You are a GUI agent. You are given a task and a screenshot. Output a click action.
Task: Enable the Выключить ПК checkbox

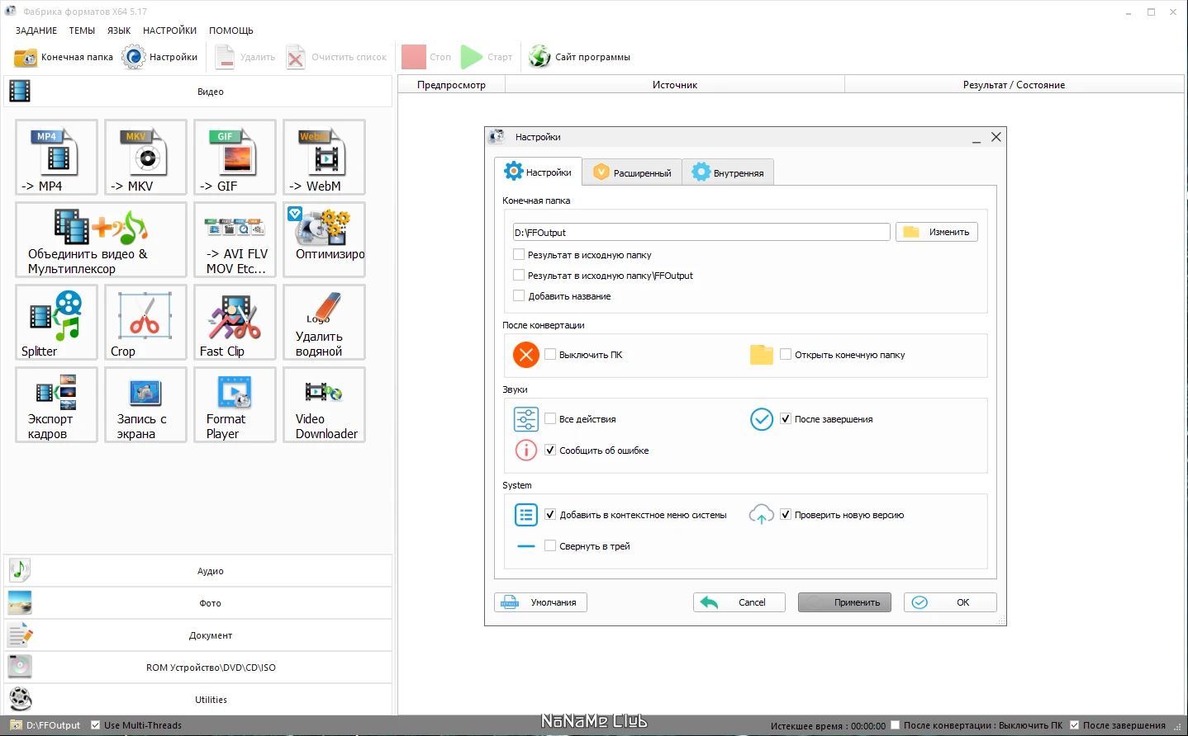point(550,355)
